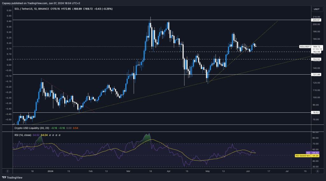Click the close value C169.72
Viewport: 326px width, 181px height.
coord(88,9)
